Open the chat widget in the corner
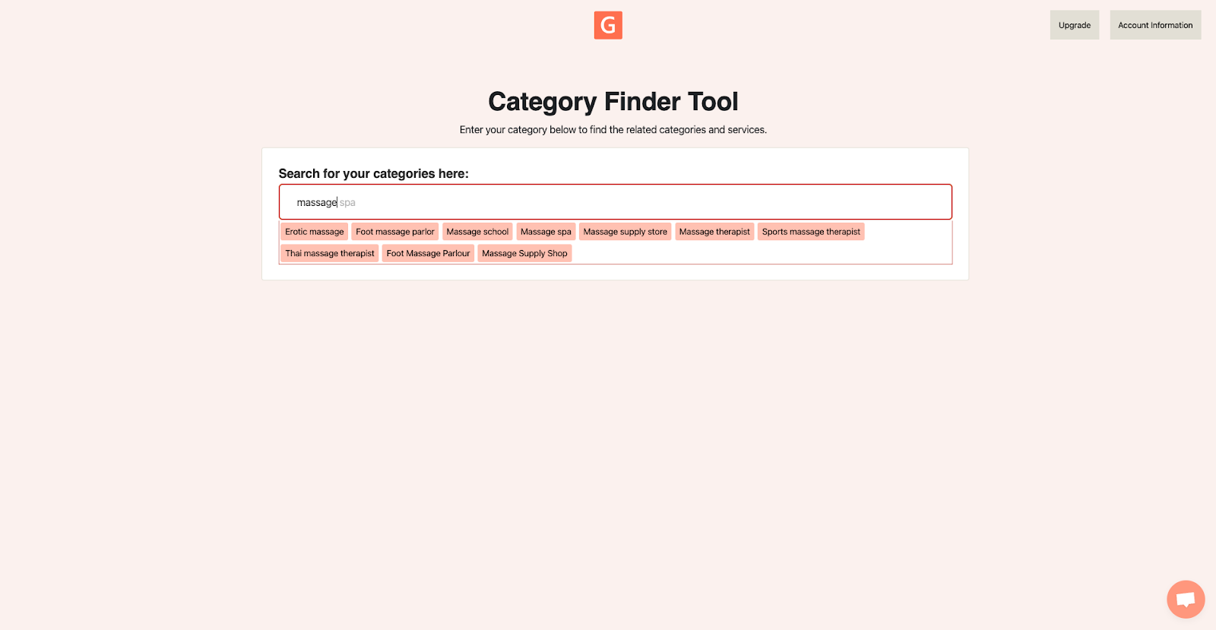Screen dimensions: 1216x630 (1185, 599)
